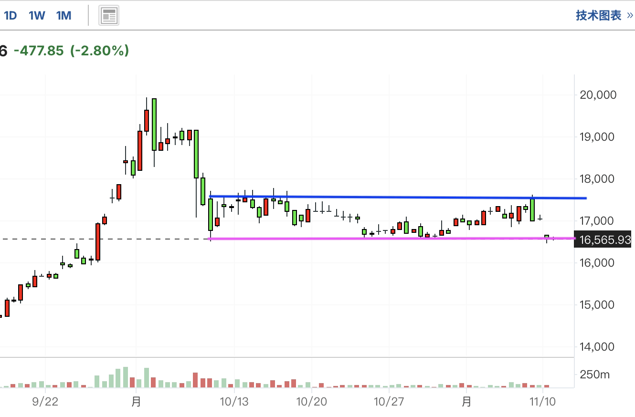
Task: Click the 14,000 price axis label
Action: coord(598,347)
